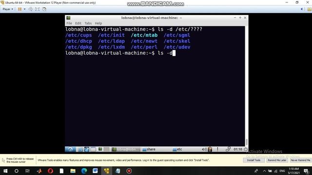
Task: Click the exclamation notification tray icon
Action: pos(217,149)
